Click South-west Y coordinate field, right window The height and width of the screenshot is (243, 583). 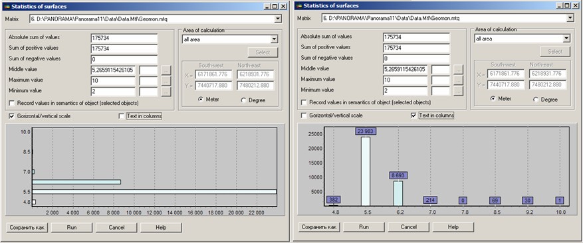tap(505, 85)
